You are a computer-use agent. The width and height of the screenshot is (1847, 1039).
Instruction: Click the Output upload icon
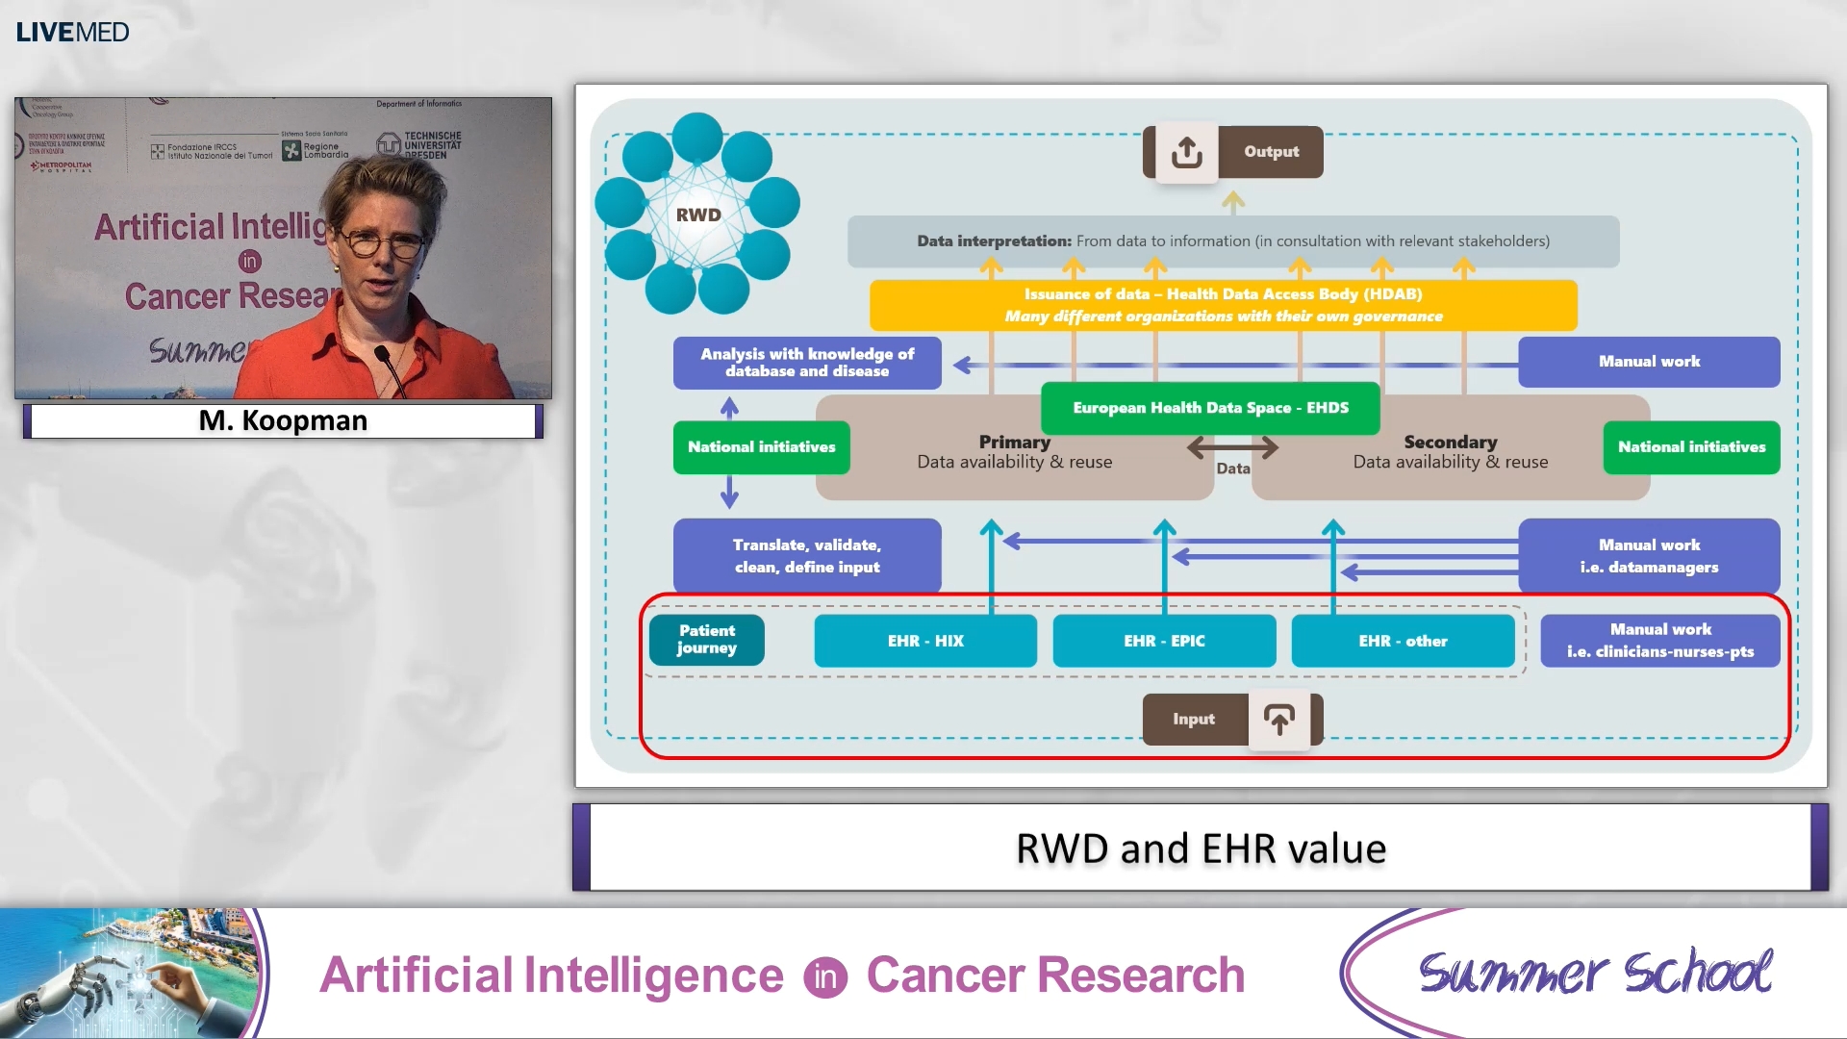1184,151
